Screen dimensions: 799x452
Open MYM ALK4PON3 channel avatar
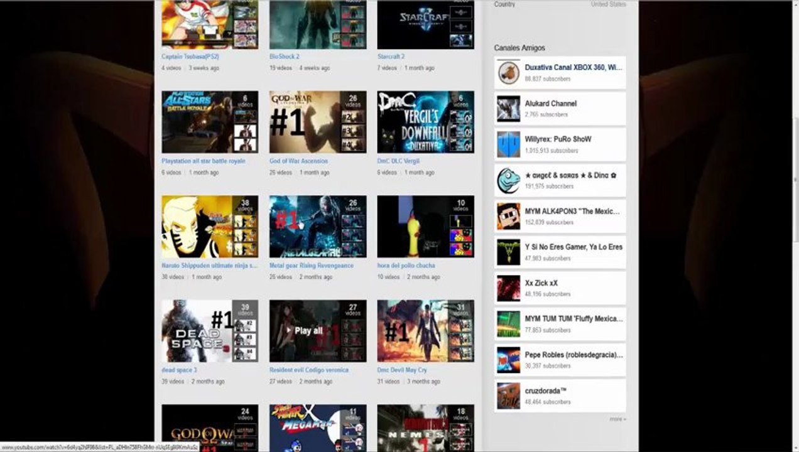coord(509,216)
